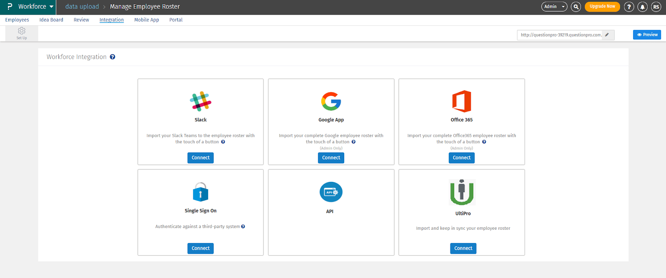The height and width of the screenshot is (278, 666).
Task: Click the Slack logo icon
Action: pyautogui.click(x=201, y=101)
